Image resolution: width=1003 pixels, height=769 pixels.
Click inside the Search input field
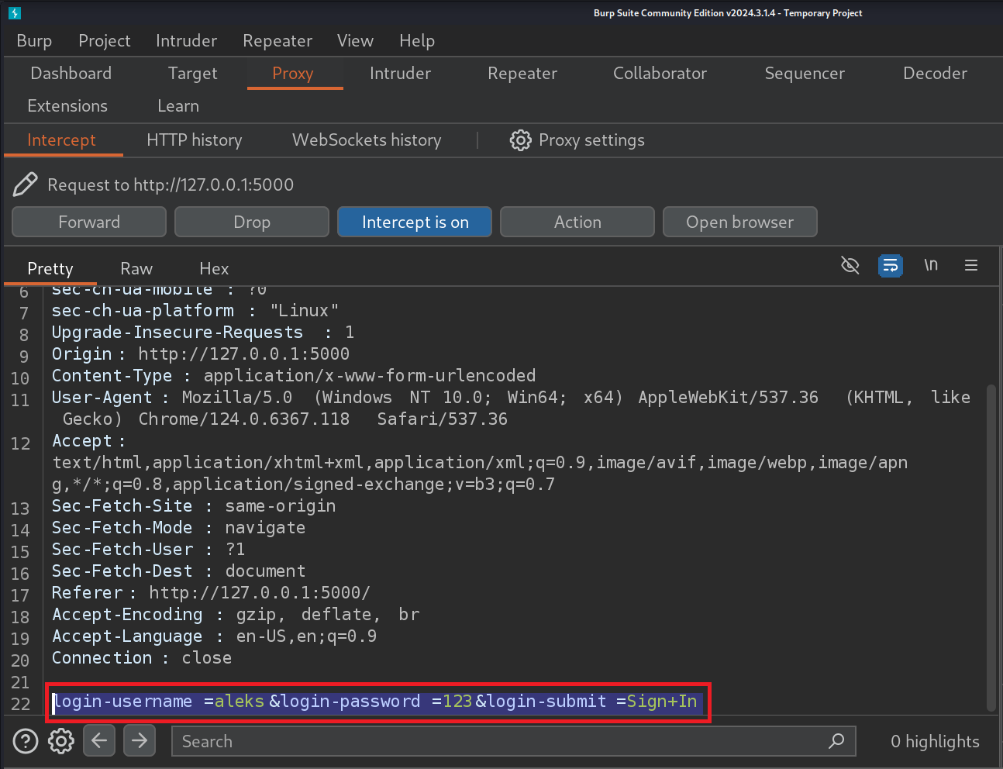point(513,741)
